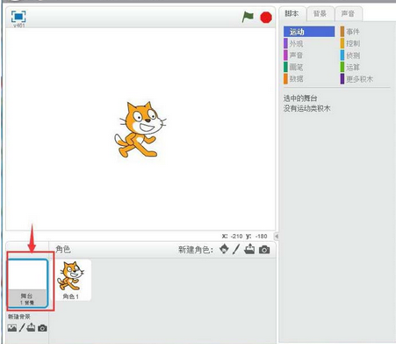Switch to the 背景 tab
Screen dimensions: 396x344
(x=320, y=14)
